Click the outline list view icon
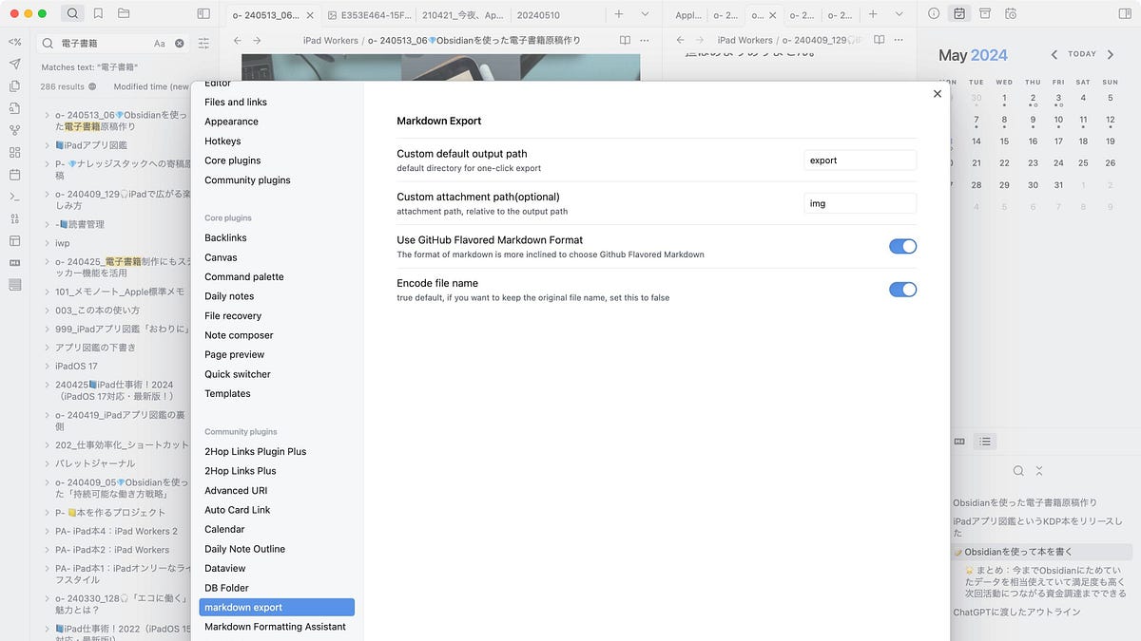Screen dimensions: 1141x641 [x=985, y=442]
